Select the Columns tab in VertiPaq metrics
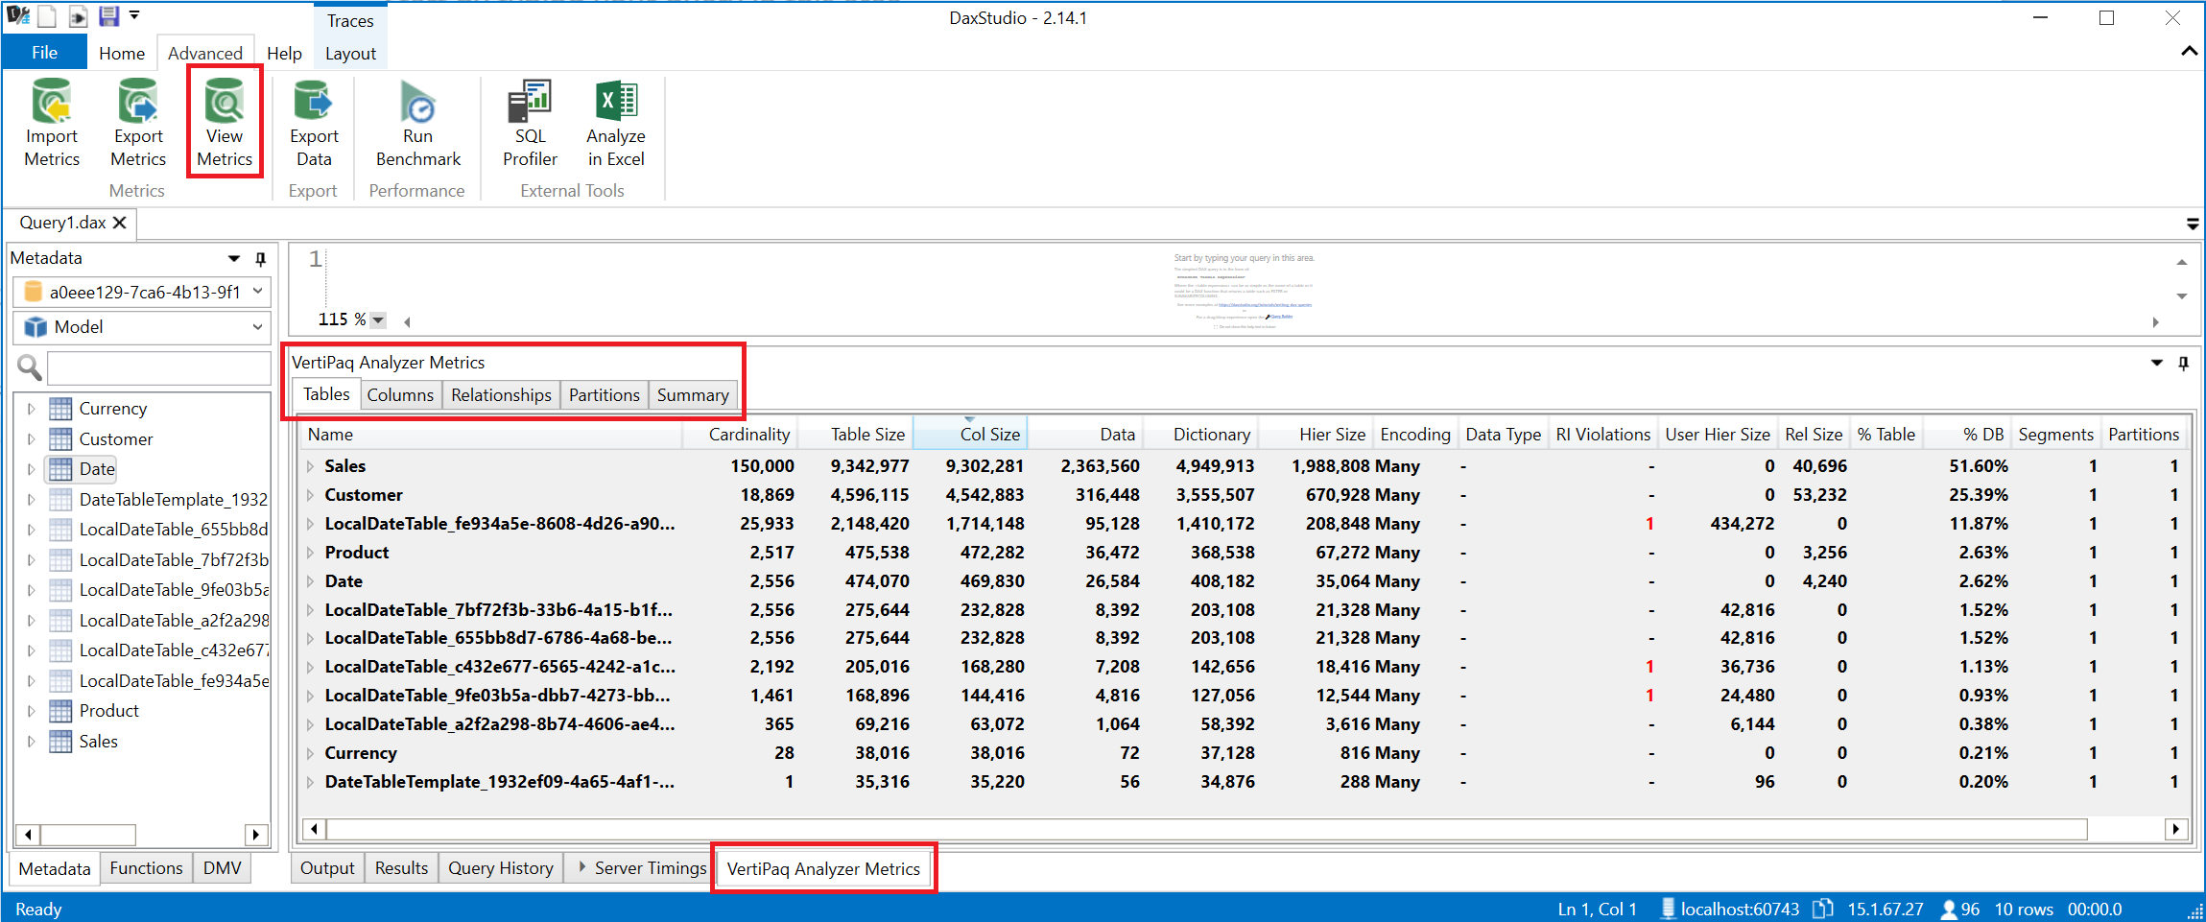 (400, 395)
